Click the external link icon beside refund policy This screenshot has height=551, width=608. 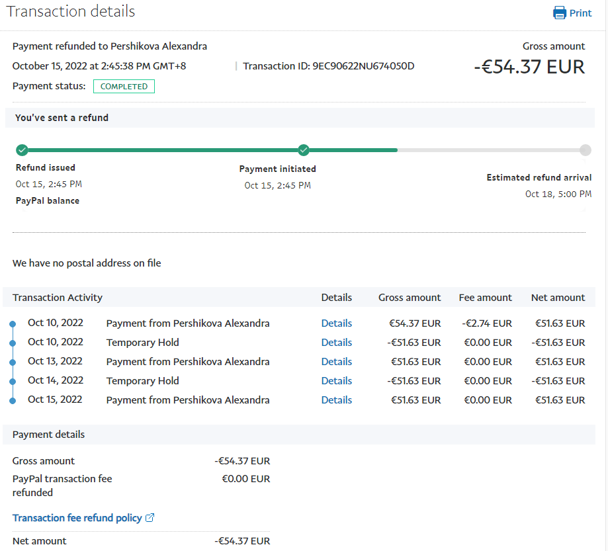click(x=150, y=518)
